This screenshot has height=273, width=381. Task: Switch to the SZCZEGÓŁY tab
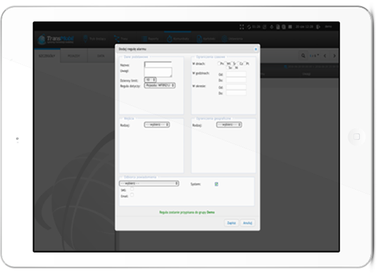pyautogui.click(x=47, y=56)
